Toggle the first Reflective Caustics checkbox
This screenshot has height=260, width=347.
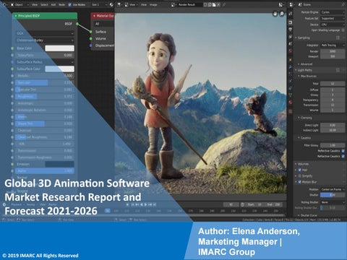[343, 151]
